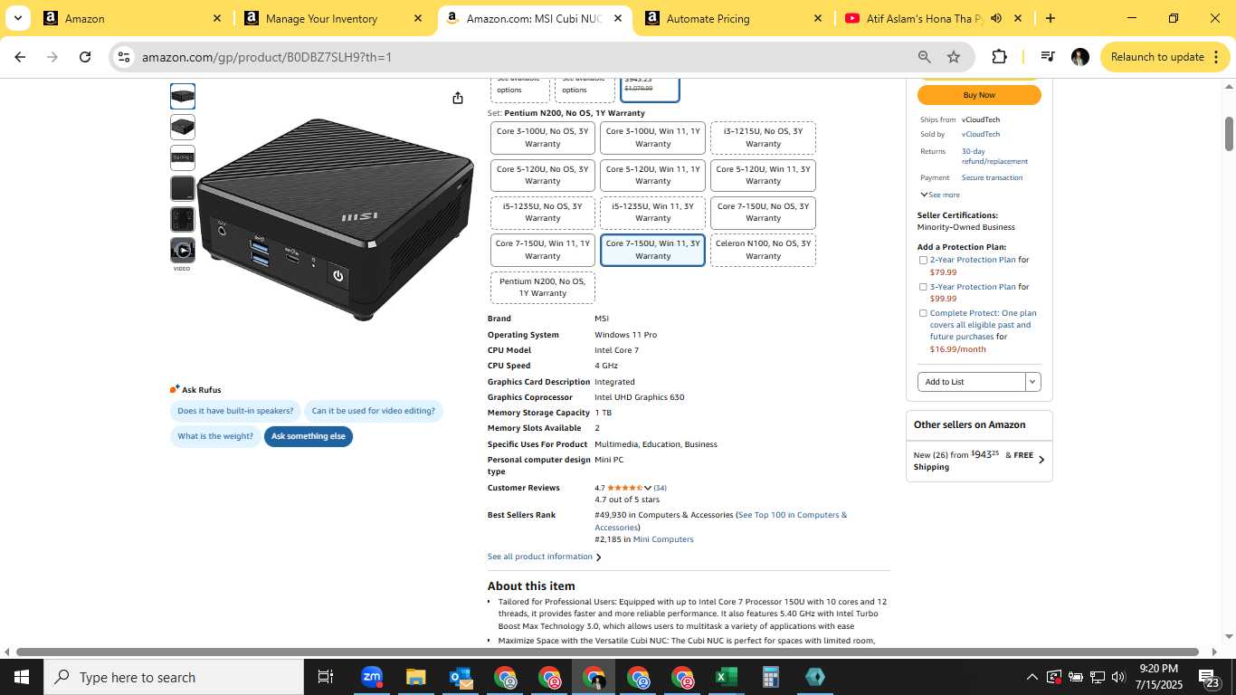Viewport: 1236px width, 695px height.
Task: Go back with the browser back arrow
Action: click(20, 57)
